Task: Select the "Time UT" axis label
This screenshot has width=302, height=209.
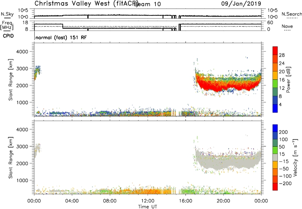Action: pyautogui.click(x=148, y=207)
